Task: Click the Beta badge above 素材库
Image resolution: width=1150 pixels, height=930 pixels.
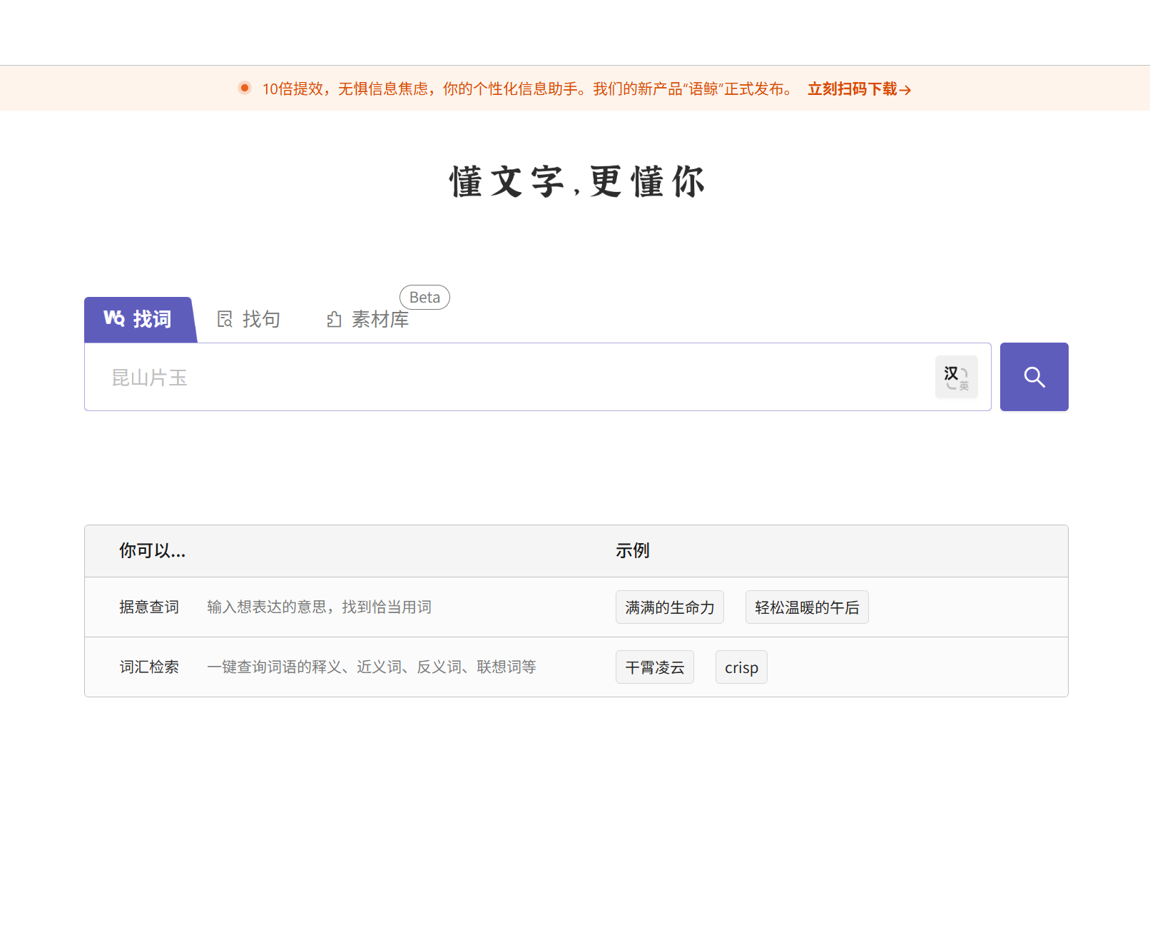Action: pyautogui.click(x=424, y=297)
